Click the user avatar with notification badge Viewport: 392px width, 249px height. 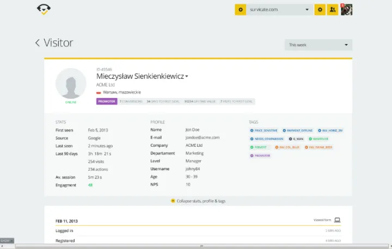pos(346,10)
